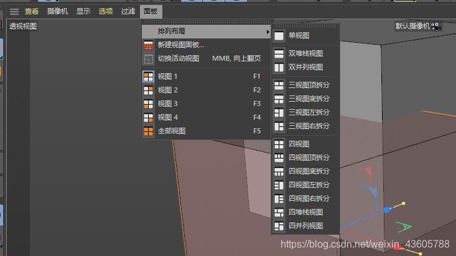Open the 选项 menu
The image size is (456, 256).
click(x=106, y=11)
